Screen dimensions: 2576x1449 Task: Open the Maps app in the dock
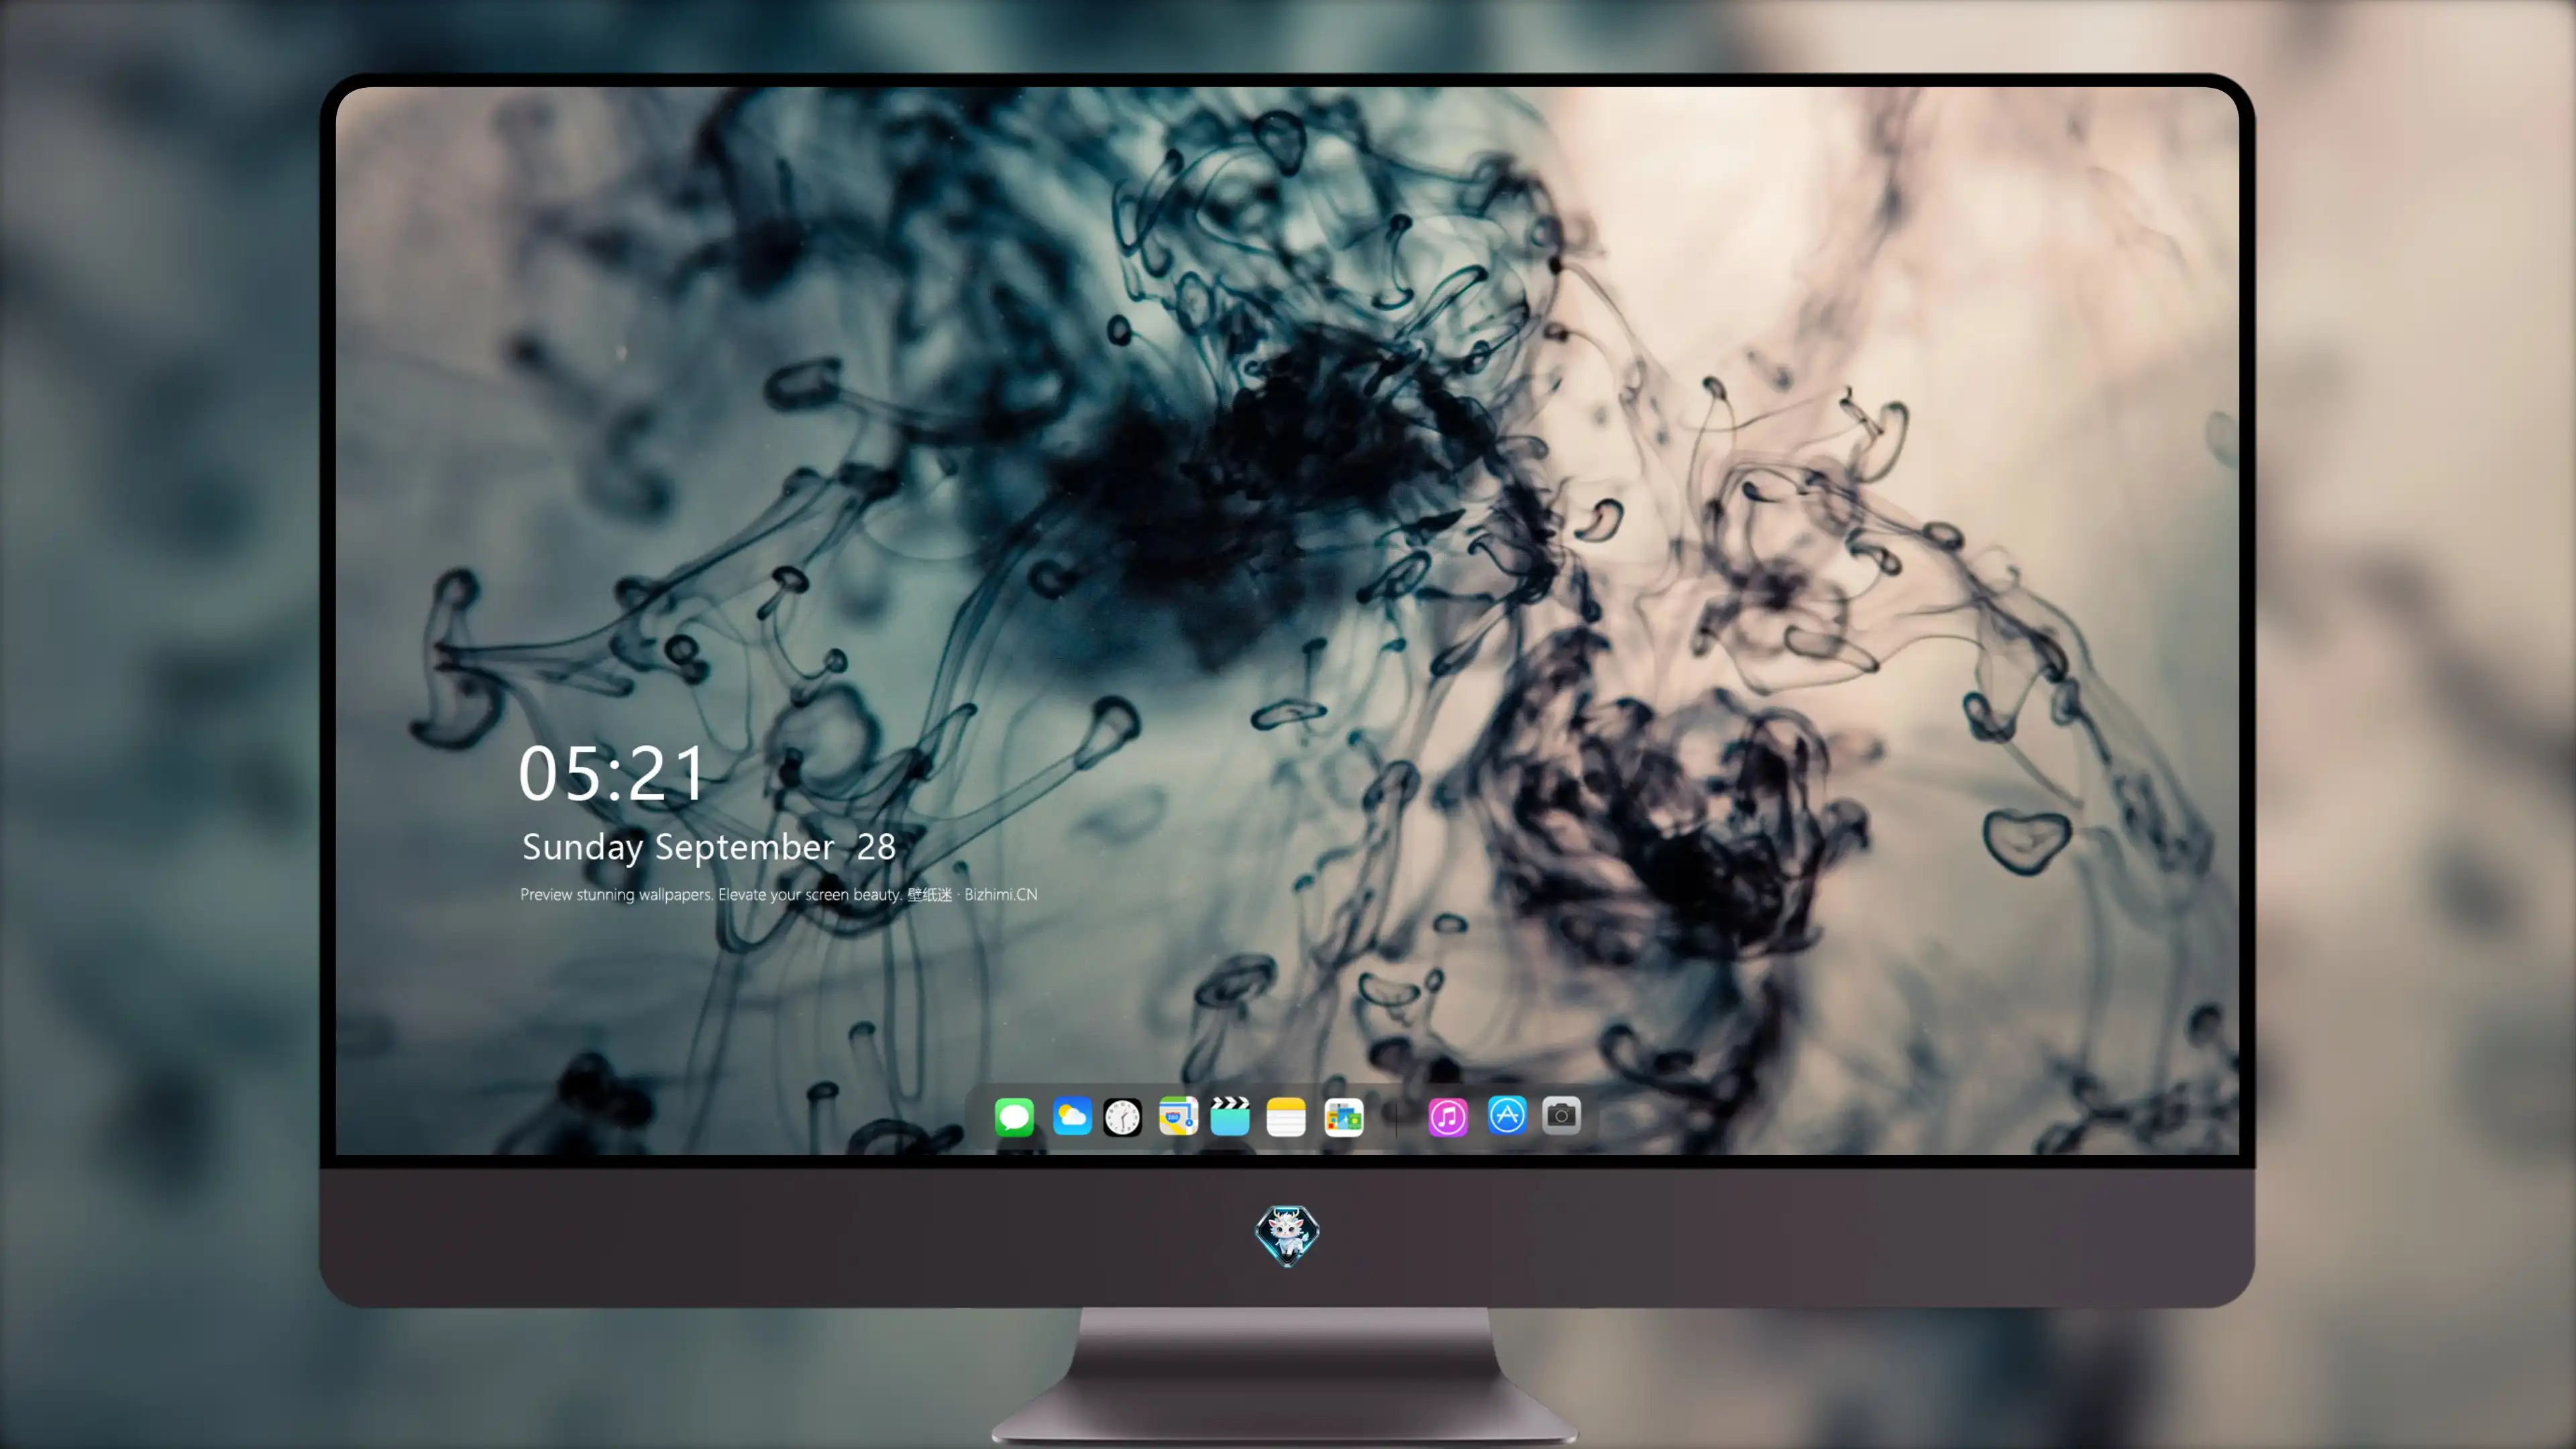tap(1178, 1116)
